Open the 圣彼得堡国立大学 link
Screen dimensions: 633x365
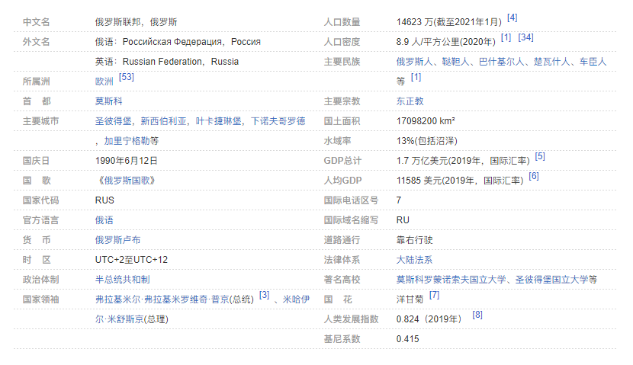551,280
